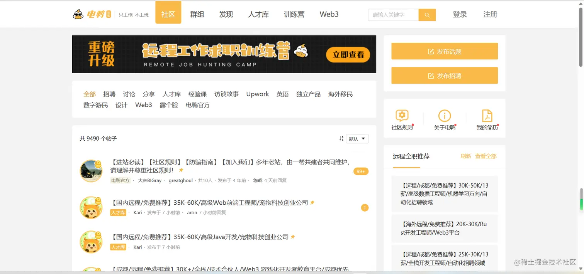Click the 电鸭 duck logo

(92, 15)
